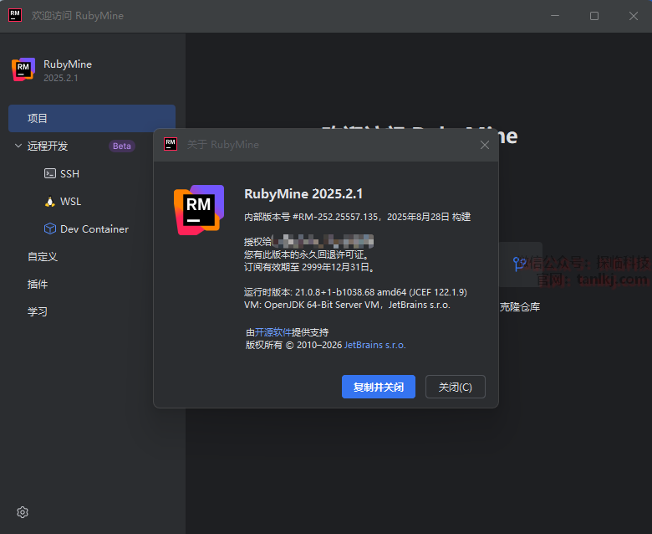Click the small RM icon in 关于 RubyMine title
652x534 pixels.
tap(171, 144)
